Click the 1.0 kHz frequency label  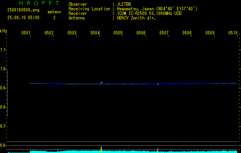click(3, 69)
